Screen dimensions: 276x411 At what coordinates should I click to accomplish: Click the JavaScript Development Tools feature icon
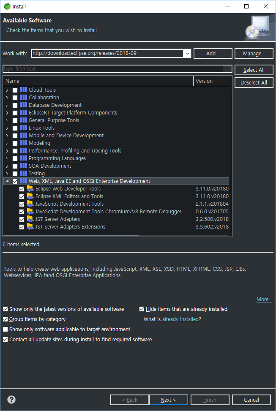click(x=30, y=204)
